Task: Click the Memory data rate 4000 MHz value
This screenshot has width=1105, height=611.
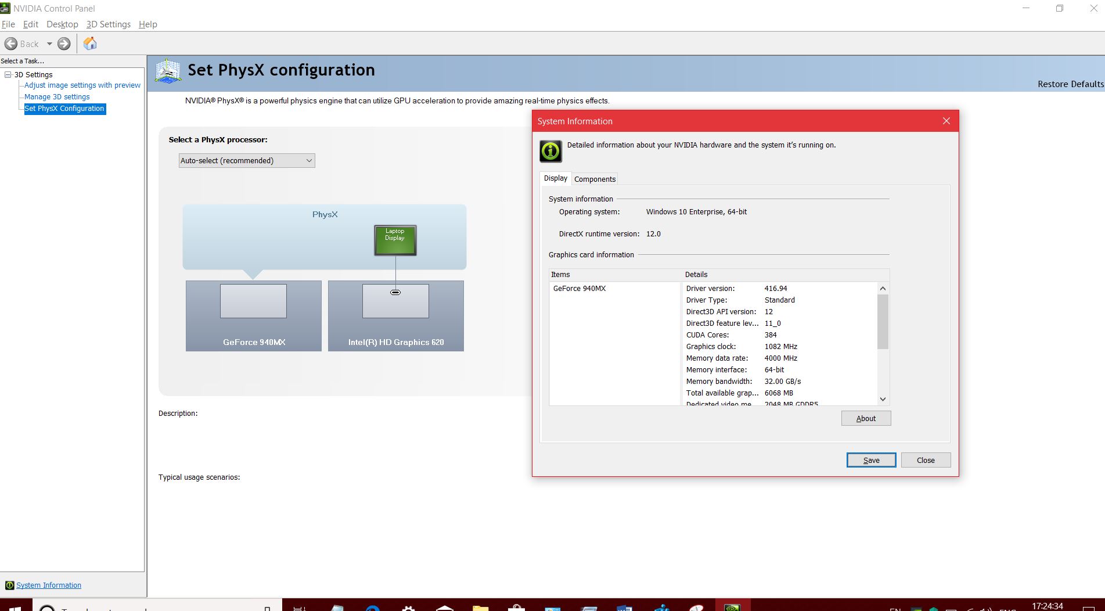Action: (781, 358)
